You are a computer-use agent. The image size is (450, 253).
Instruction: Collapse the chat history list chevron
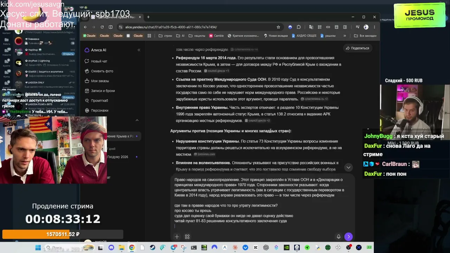[137, 120]
